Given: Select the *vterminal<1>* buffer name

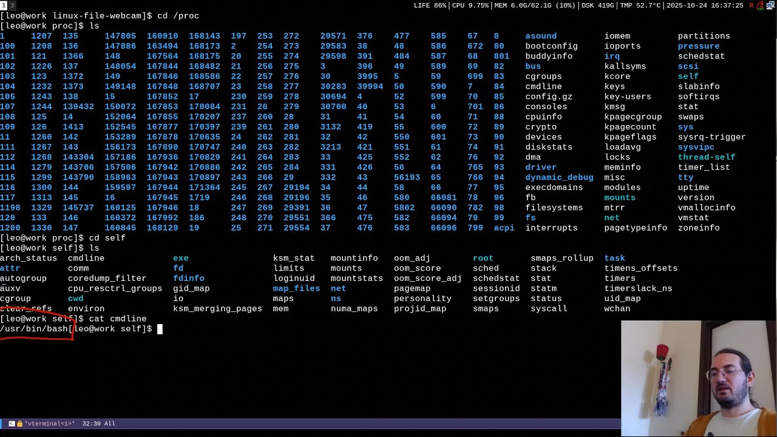Looking at the screenshot, I should click(49, 424).
